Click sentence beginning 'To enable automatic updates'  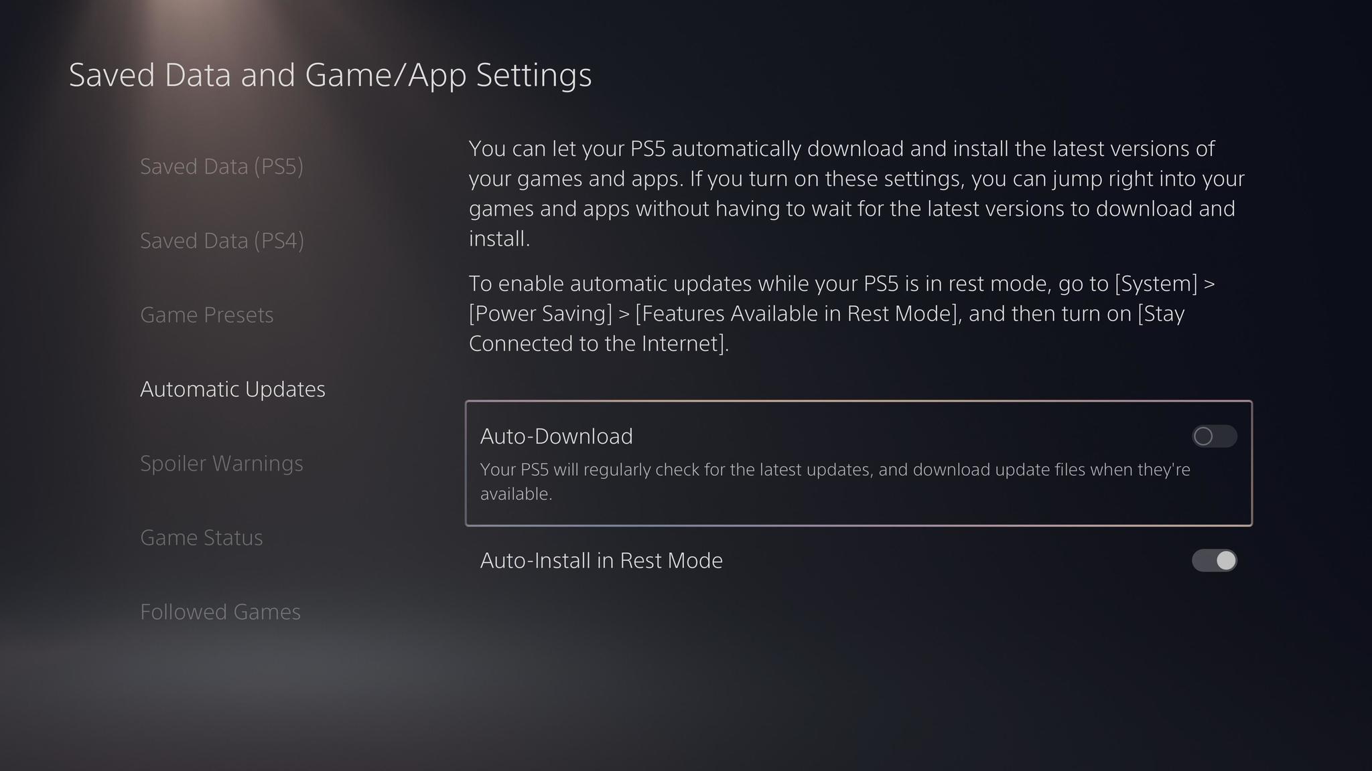(x=842, y=313)
